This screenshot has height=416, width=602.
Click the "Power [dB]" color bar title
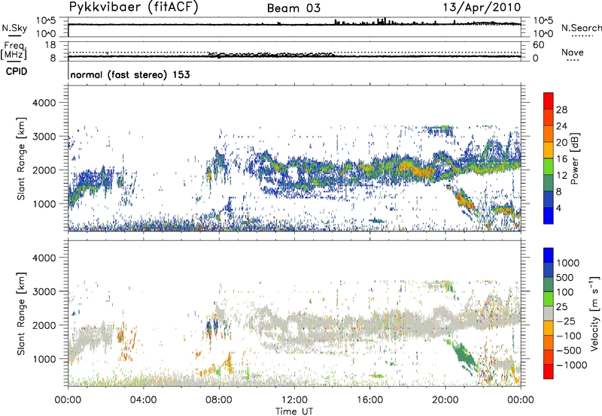575,158
